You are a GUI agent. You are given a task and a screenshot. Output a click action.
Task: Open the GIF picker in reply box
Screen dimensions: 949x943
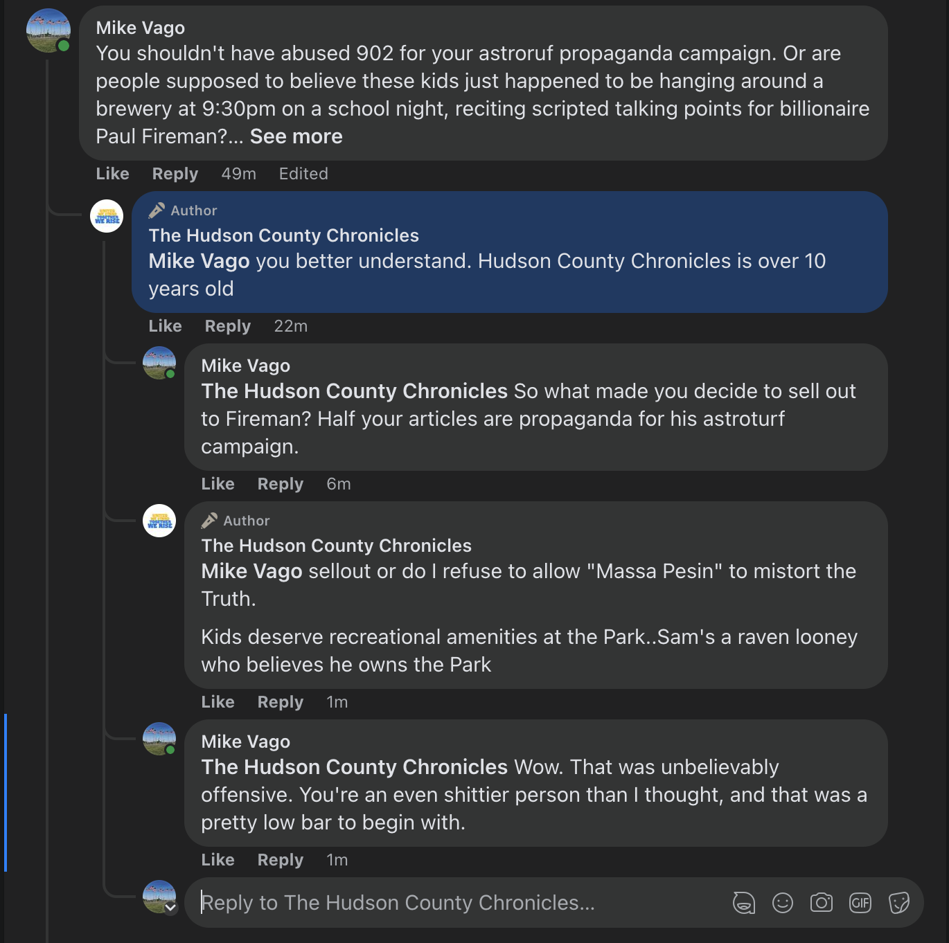point(860,903)
